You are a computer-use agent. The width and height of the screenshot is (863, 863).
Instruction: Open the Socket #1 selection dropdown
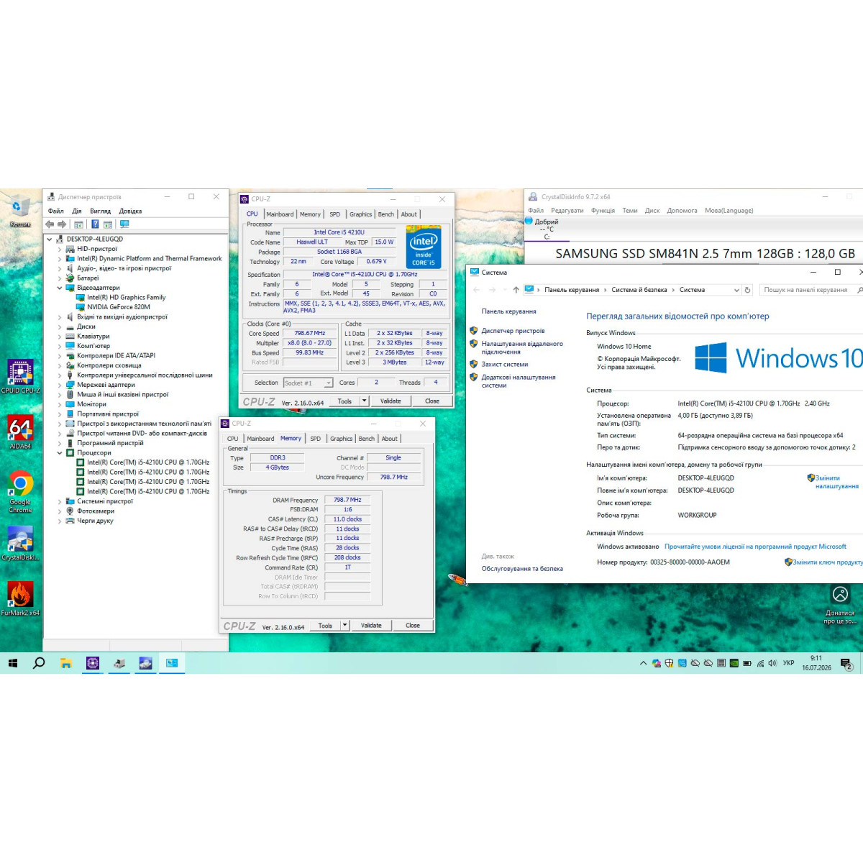[x=309, y=383]
